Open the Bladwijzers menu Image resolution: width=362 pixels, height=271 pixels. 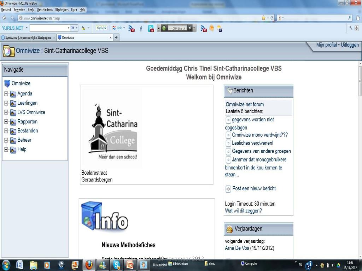62,10
